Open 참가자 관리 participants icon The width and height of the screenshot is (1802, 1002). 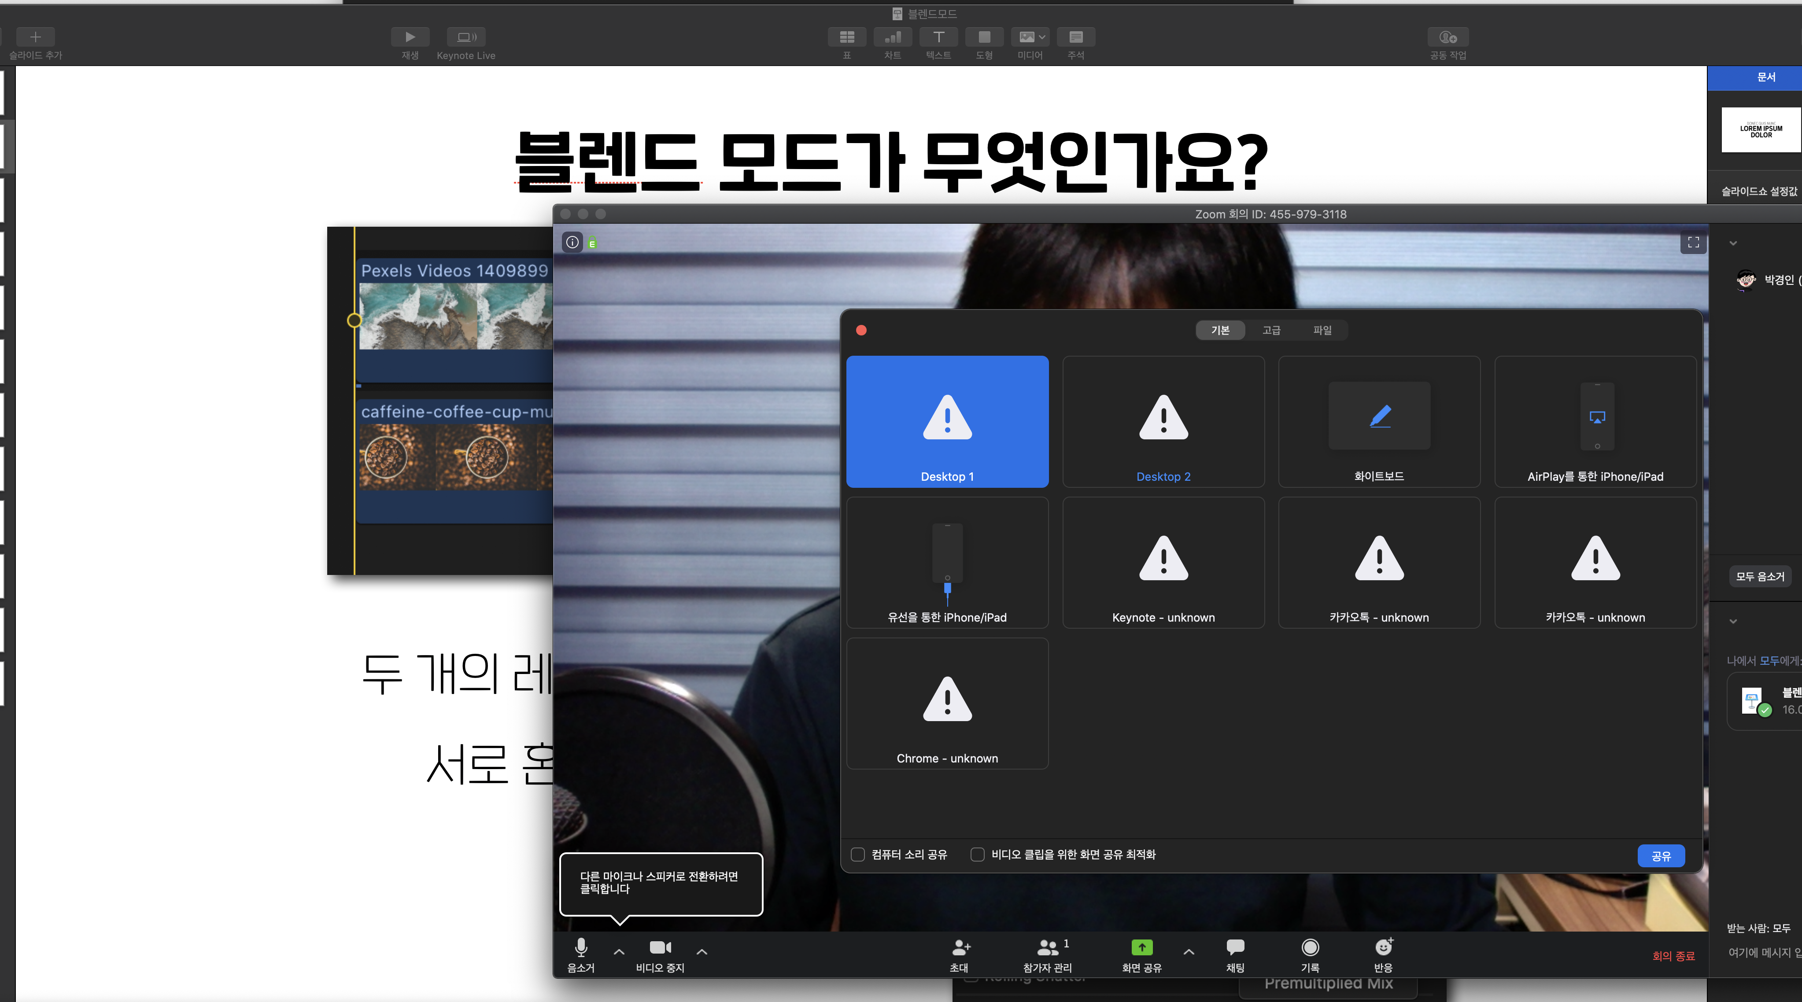click(1047, 947)
